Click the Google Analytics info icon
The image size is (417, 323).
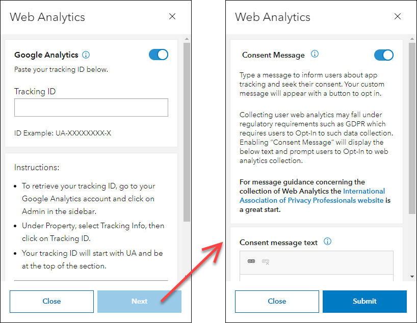86,55
